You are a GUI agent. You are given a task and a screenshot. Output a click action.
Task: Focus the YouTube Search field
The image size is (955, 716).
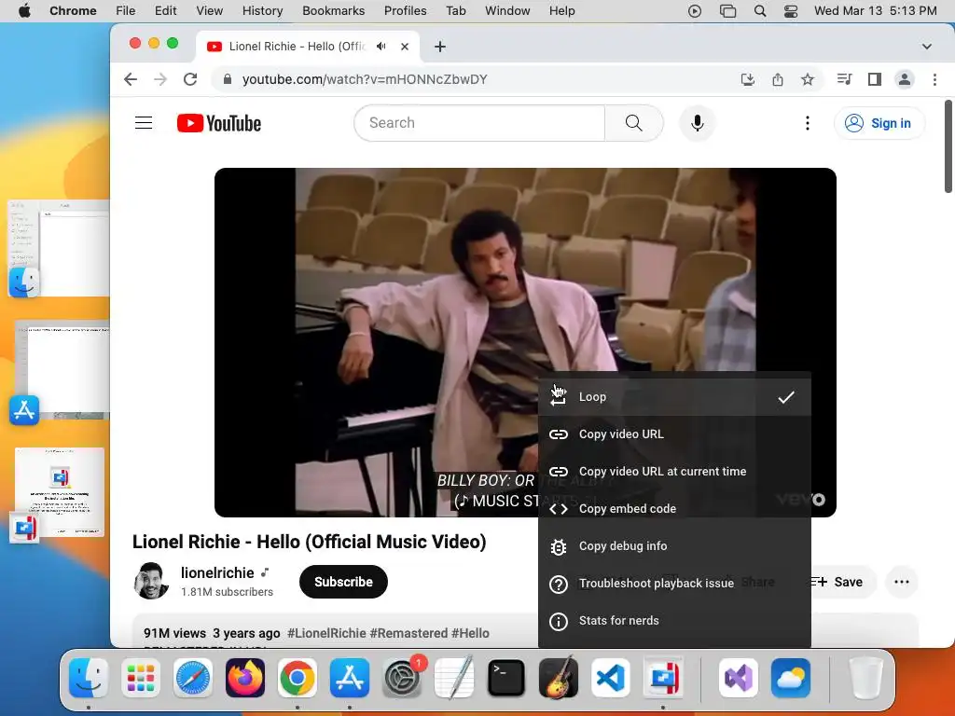[479, 123]
